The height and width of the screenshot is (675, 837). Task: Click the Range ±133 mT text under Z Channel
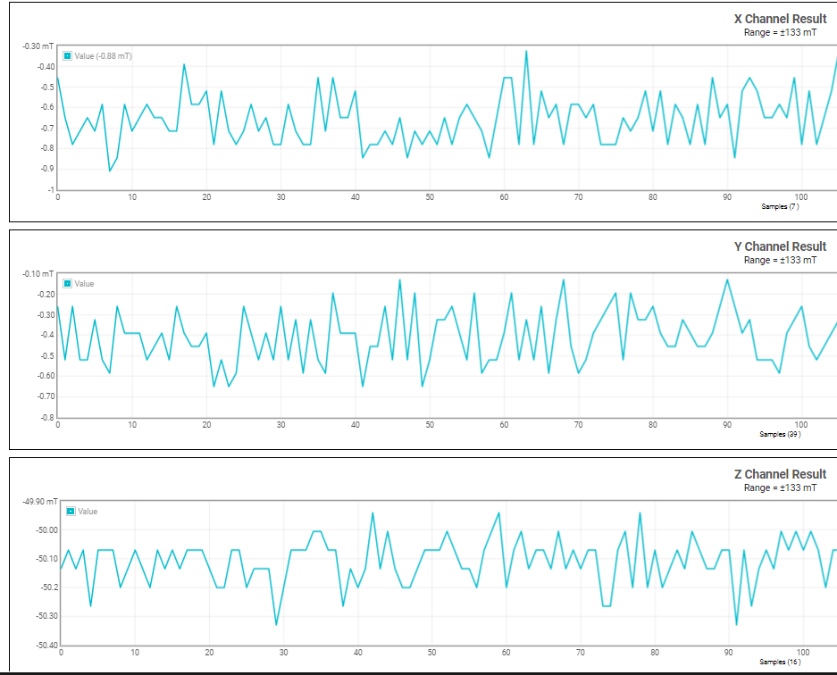pos(780,488)
